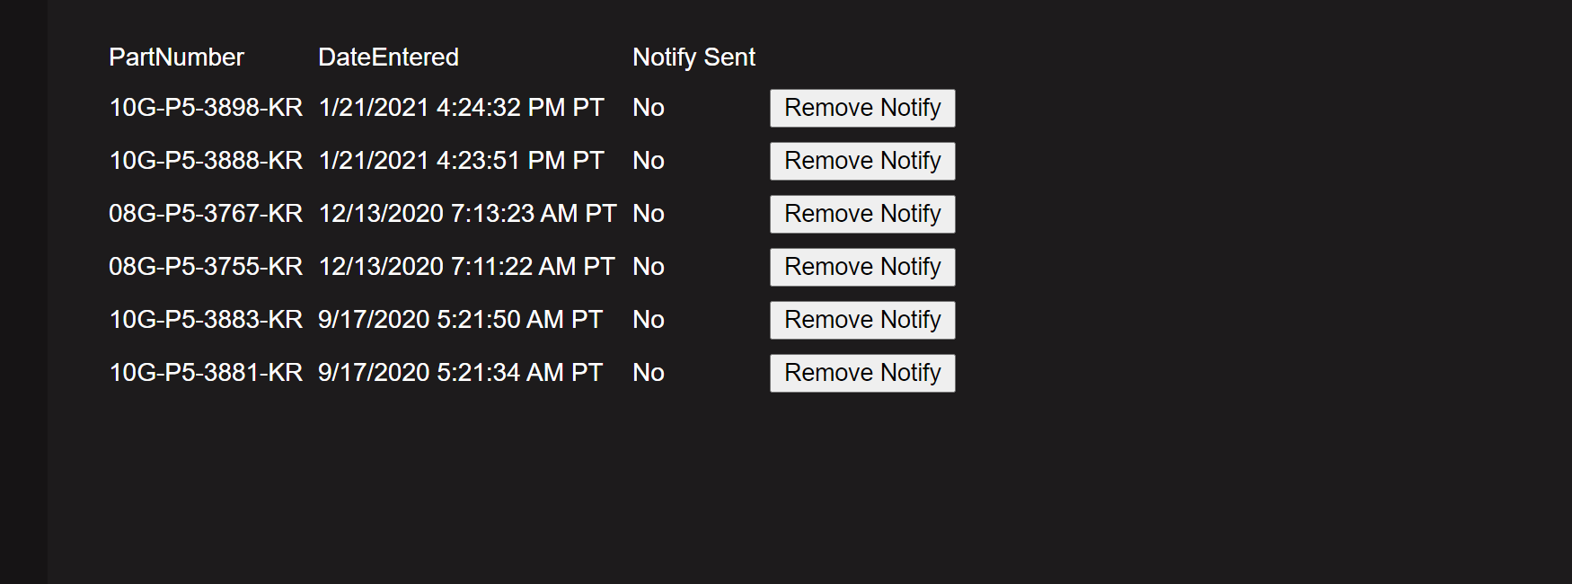Remove notify for part 08G-P5-3767-KR
The height and width of the screenshot is (584, 1572).
pos(862,214)
